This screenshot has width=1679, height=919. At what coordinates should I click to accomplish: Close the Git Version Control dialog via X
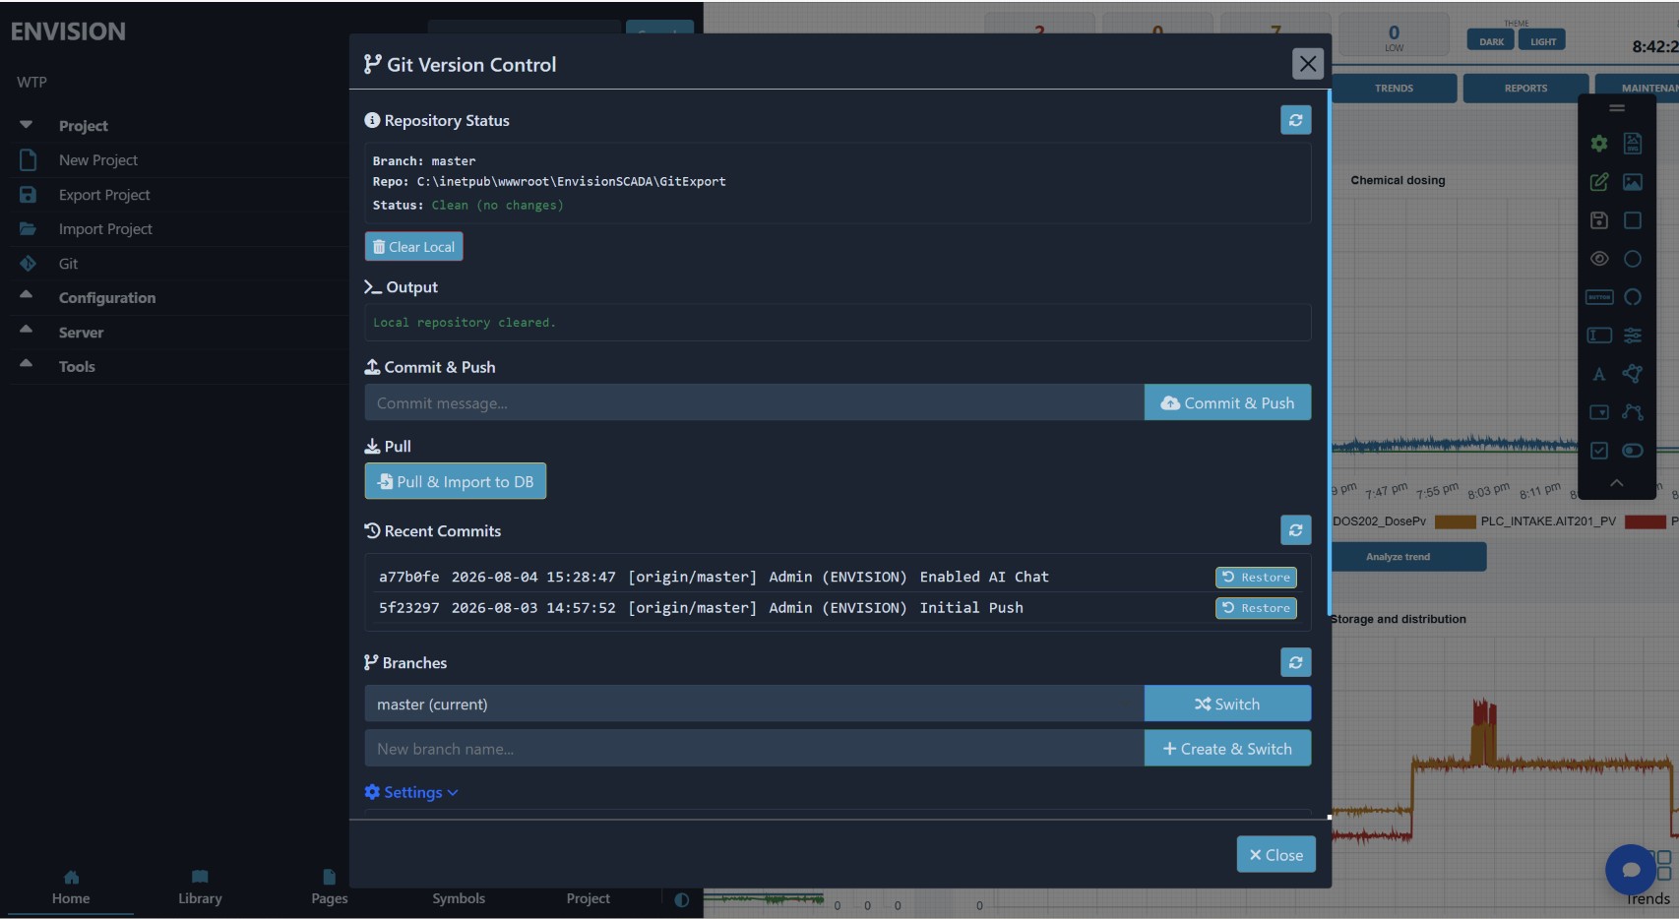[1307, 64]
